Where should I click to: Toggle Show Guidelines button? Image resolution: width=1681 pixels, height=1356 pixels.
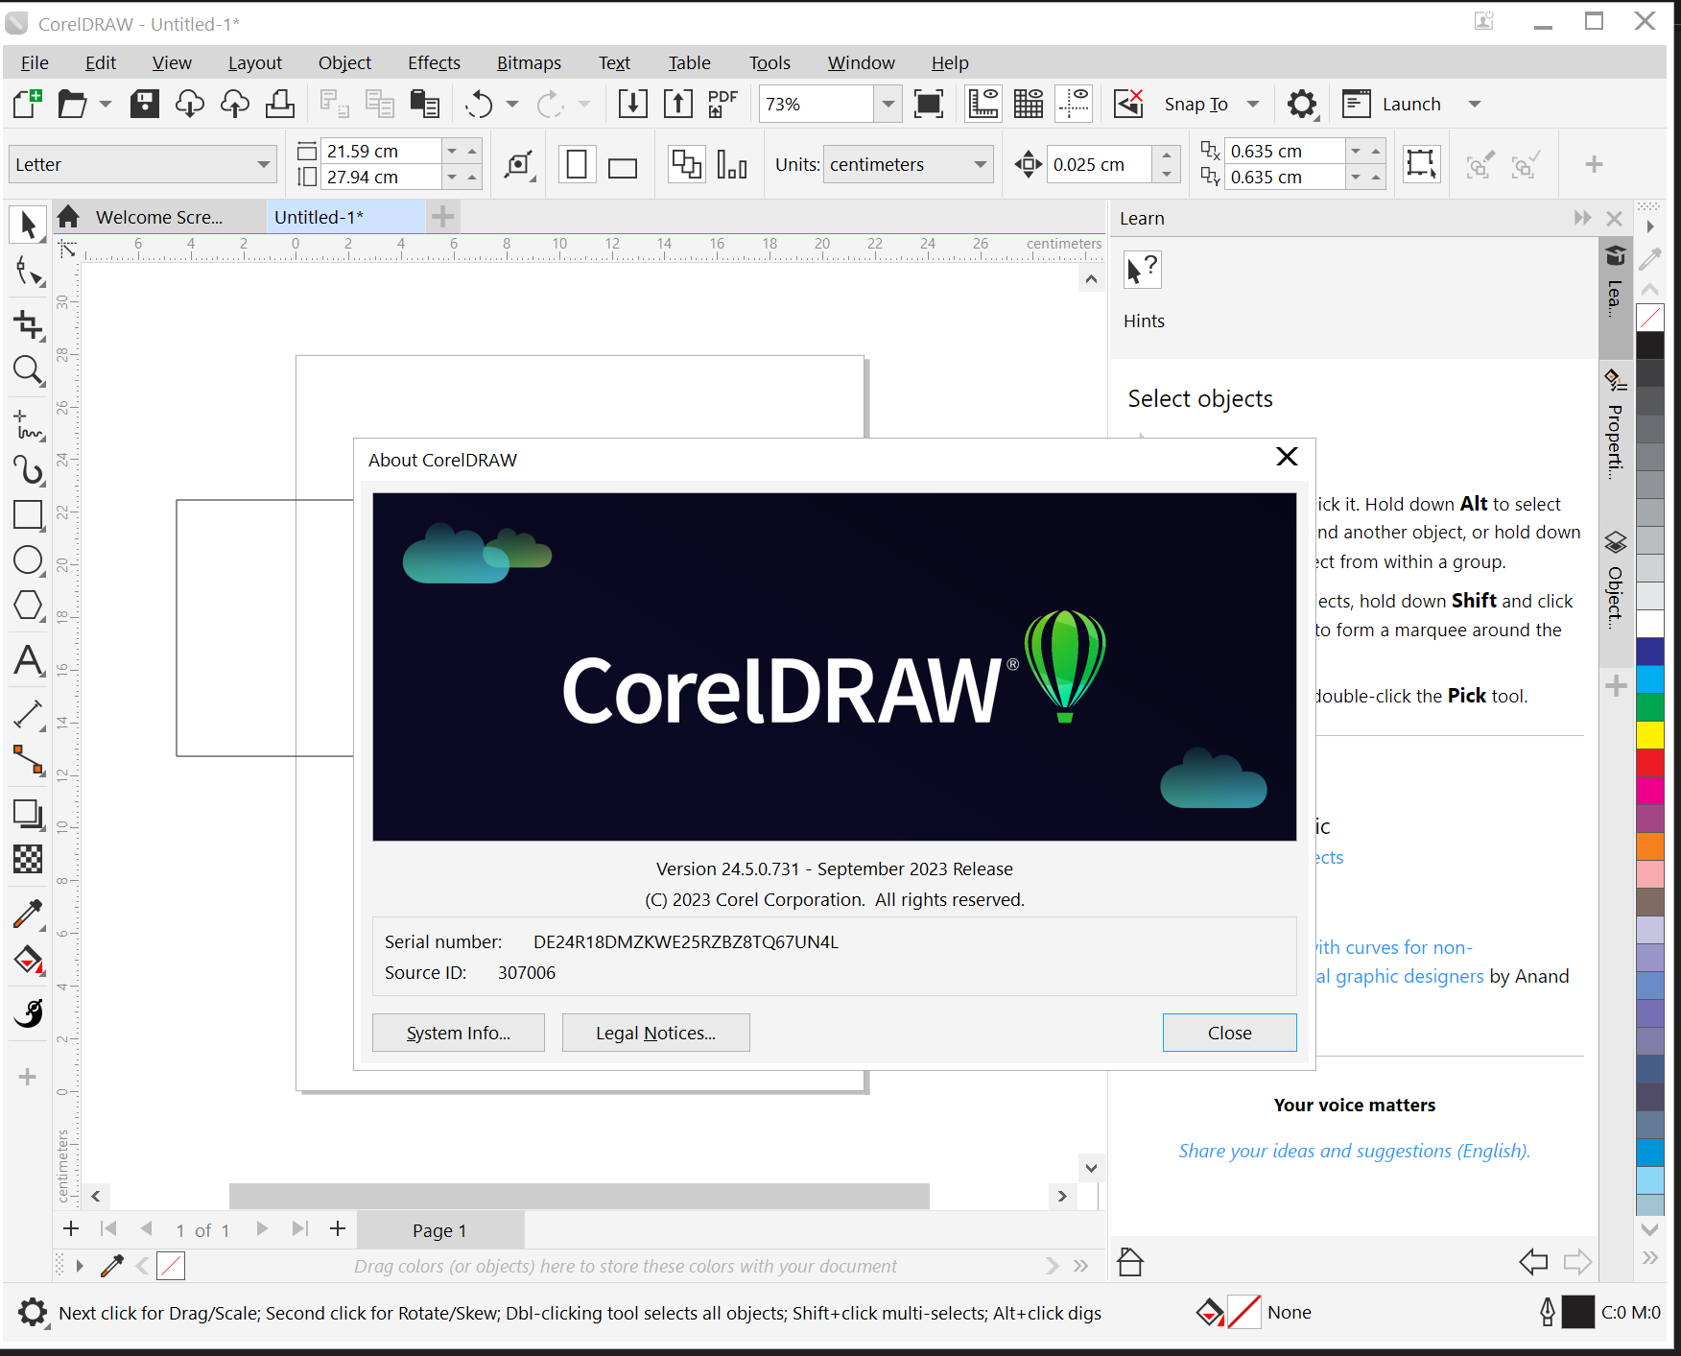[x=1074, y=104]
